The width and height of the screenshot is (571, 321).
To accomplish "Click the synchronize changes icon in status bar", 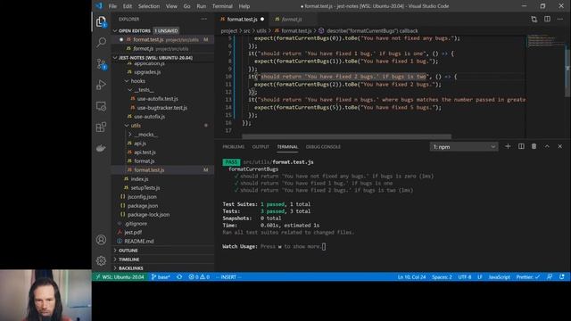I will click(179, 277).
